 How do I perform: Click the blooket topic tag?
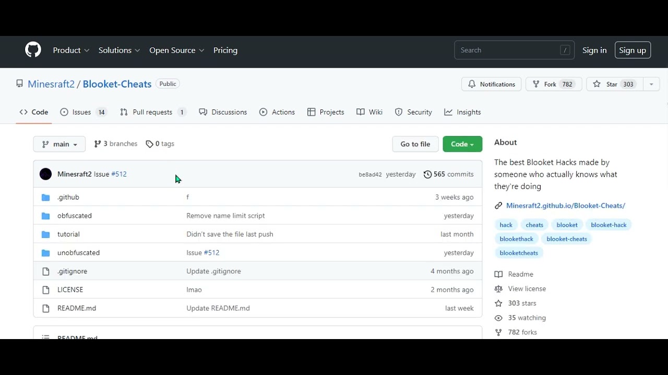(567, 225)
